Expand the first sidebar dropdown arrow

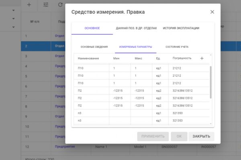(x=13, y=10)
